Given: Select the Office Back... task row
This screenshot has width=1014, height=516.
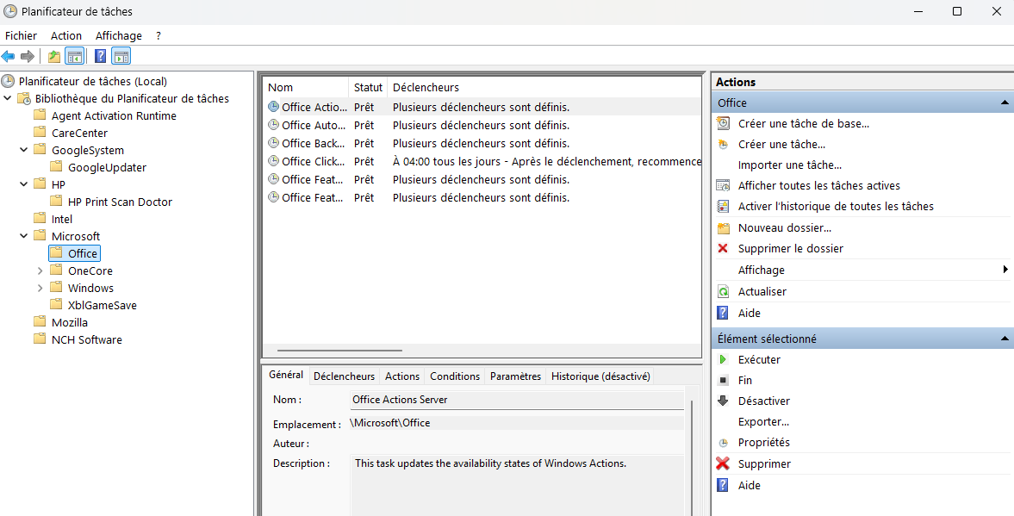Looking at the screenshot, I should point(482,143).
